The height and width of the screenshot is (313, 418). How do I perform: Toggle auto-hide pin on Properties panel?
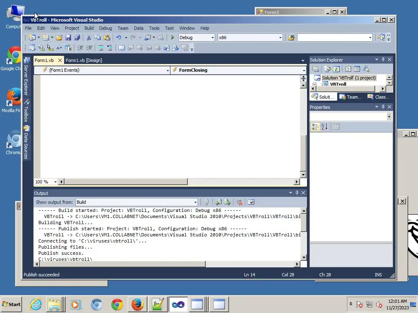tap(383, 107)
